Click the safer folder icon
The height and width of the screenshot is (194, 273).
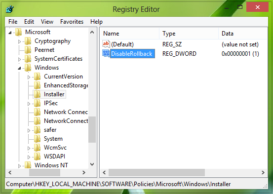(38, 130)
